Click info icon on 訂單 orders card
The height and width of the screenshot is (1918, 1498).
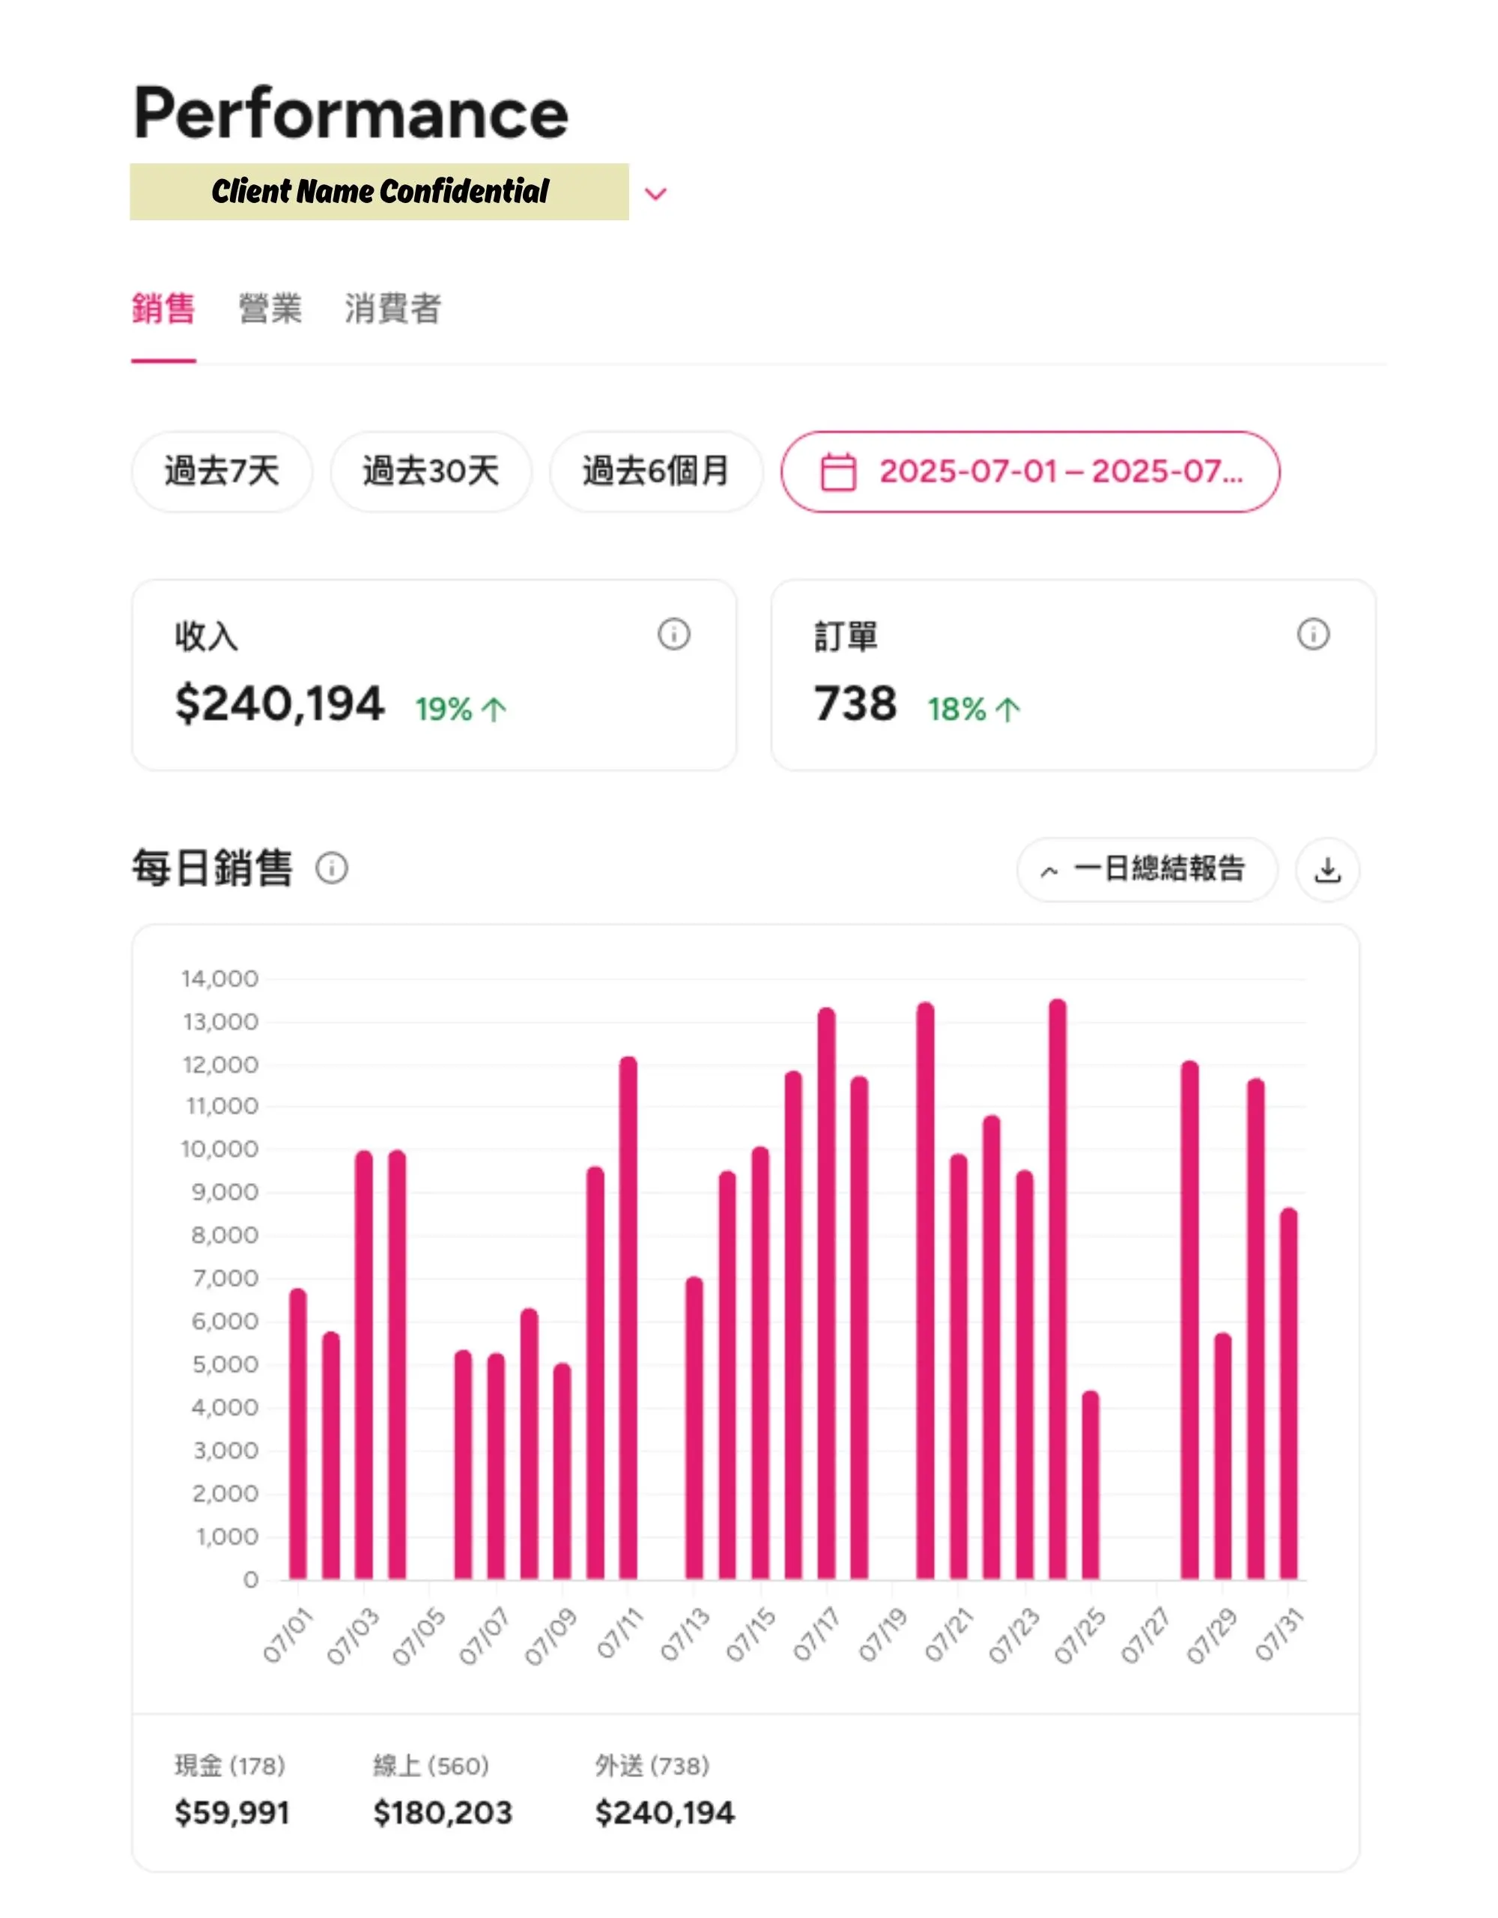[1313, 634]
